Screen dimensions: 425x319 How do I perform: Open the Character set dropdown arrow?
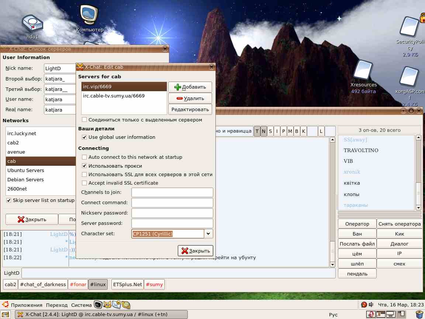point(208,234)
